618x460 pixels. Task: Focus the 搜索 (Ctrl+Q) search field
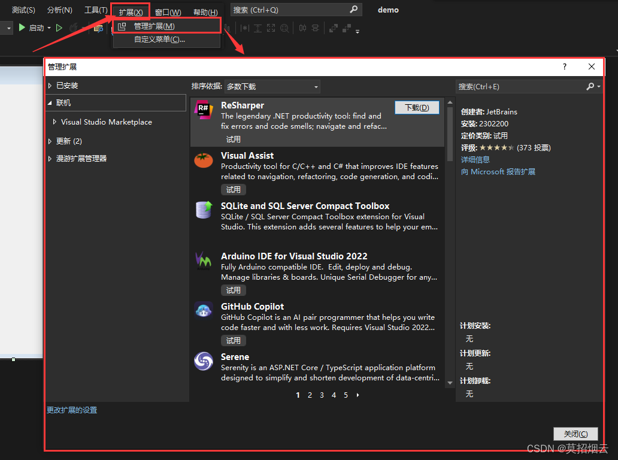click(296, 10)
